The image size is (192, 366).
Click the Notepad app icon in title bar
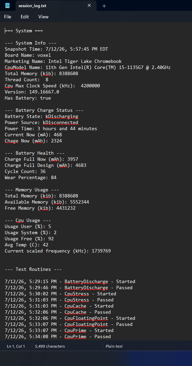(x=7, y=5)
